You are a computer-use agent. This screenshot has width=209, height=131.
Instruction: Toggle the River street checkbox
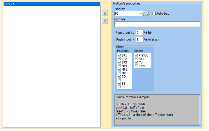tap(136, 66)
